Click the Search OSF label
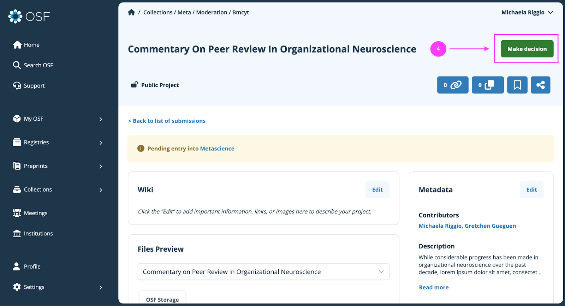The width and height of the screenshot is (565, 306). pos(38,65)
